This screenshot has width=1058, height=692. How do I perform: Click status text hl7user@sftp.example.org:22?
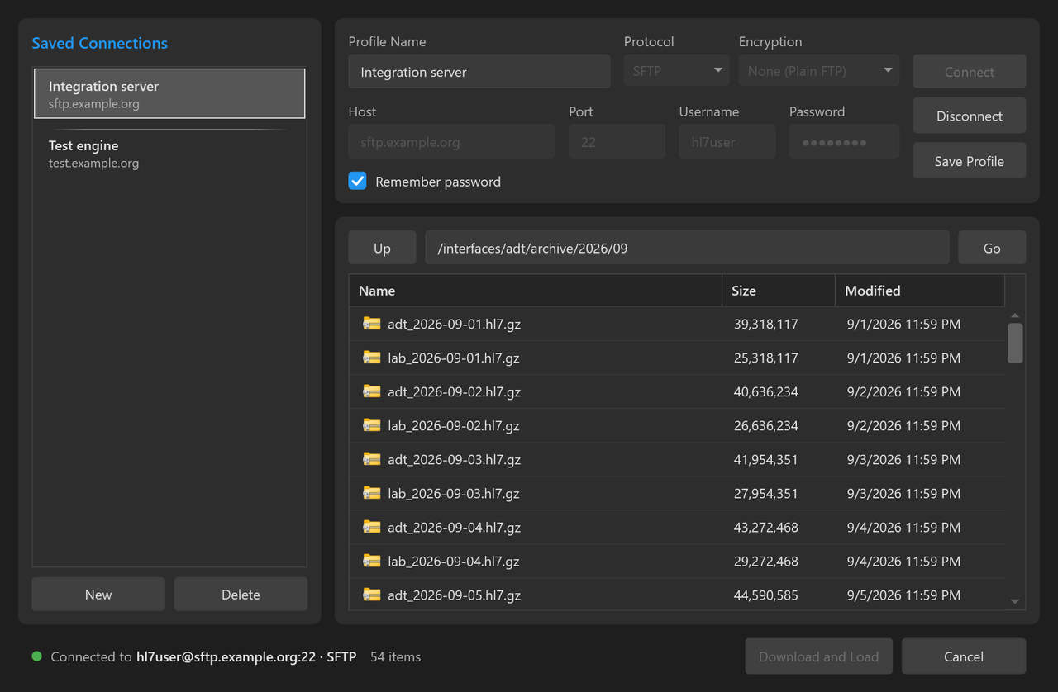tap(226, 657)
